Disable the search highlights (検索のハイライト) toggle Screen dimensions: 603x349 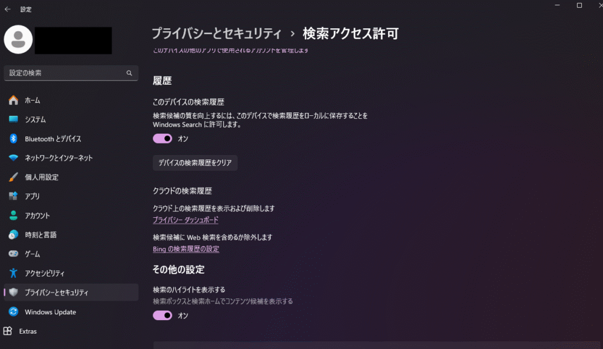tap(163, 315)
